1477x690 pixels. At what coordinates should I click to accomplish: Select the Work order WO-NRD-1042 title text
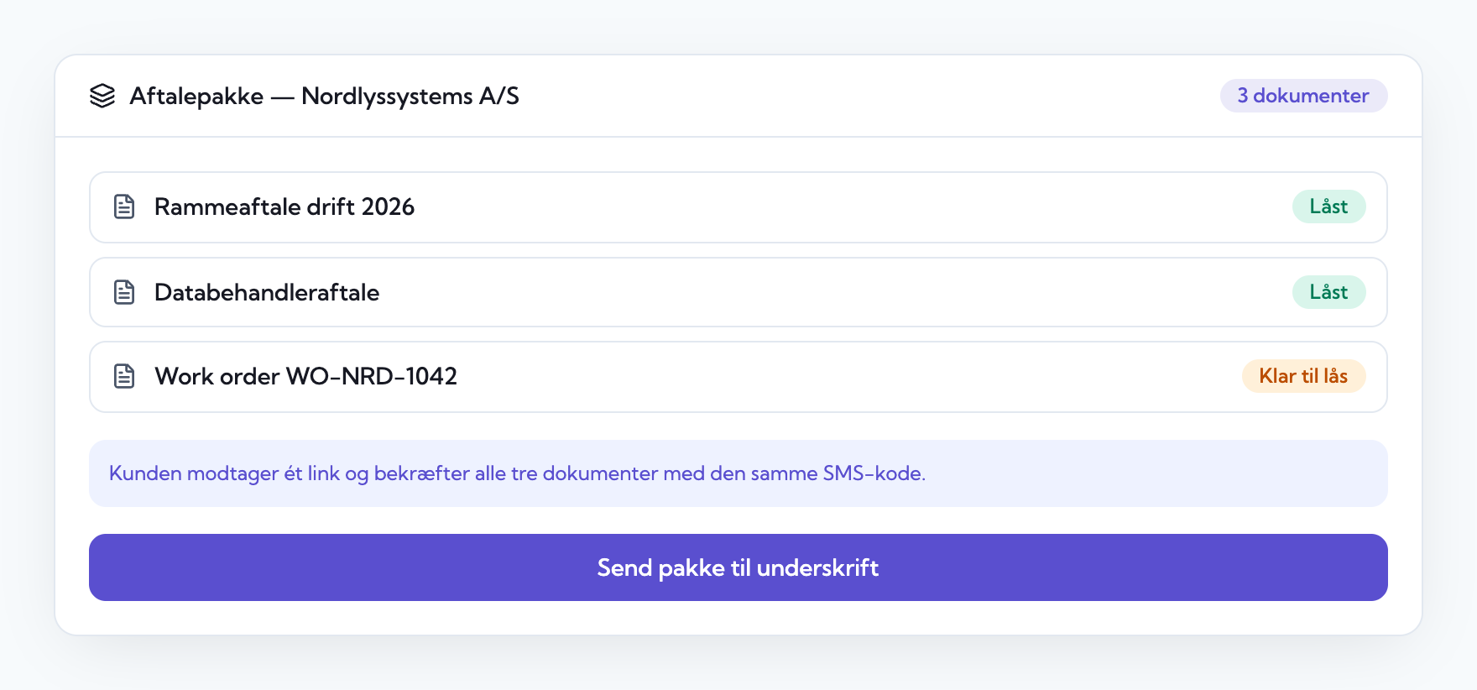coord(306,376)
